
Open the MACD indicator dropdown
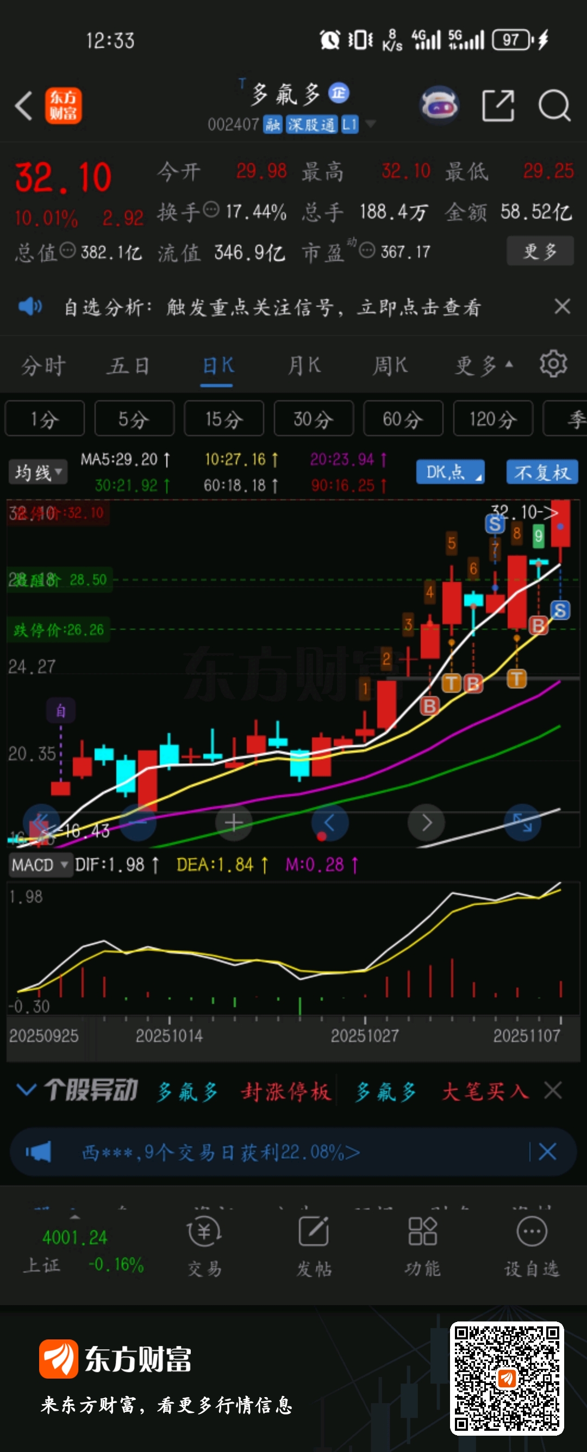[x=40, y=865]
